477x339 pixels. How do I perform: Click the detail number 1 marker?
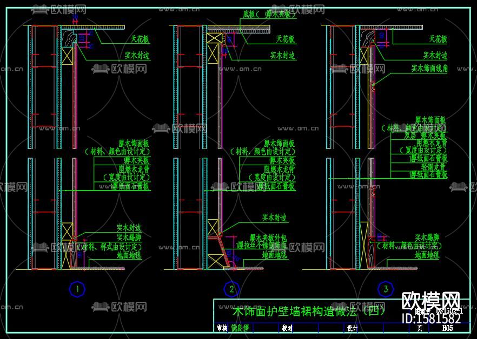pyautogui.click(x=77, y=289)
